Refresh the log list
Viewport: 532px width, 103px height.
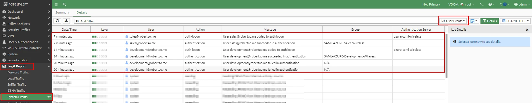[57, 21]
